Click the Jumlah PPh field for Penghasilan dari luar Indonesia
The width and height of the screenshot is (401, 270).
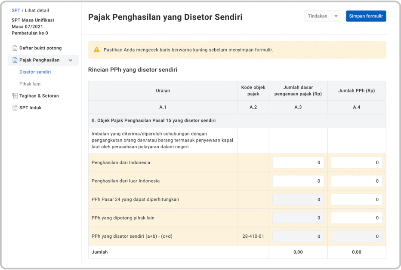click(x=356, y=181)
